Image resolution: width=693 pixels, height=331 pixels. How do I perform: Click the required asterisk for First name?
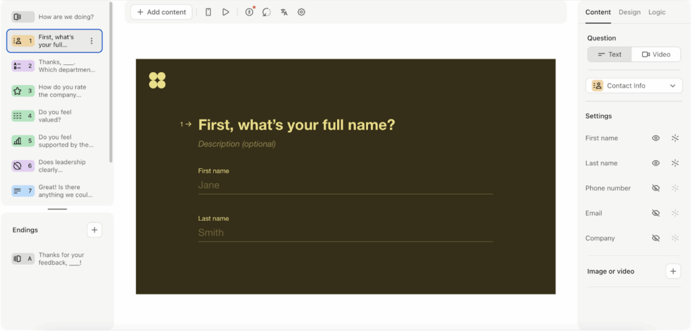point(675,138)
